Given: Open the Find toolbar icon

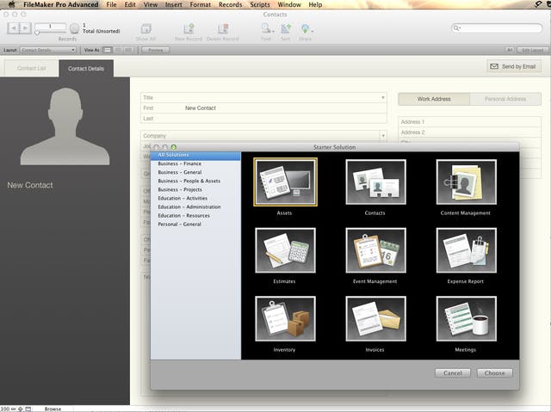Looking at the screenshot, I should point(266,28).
